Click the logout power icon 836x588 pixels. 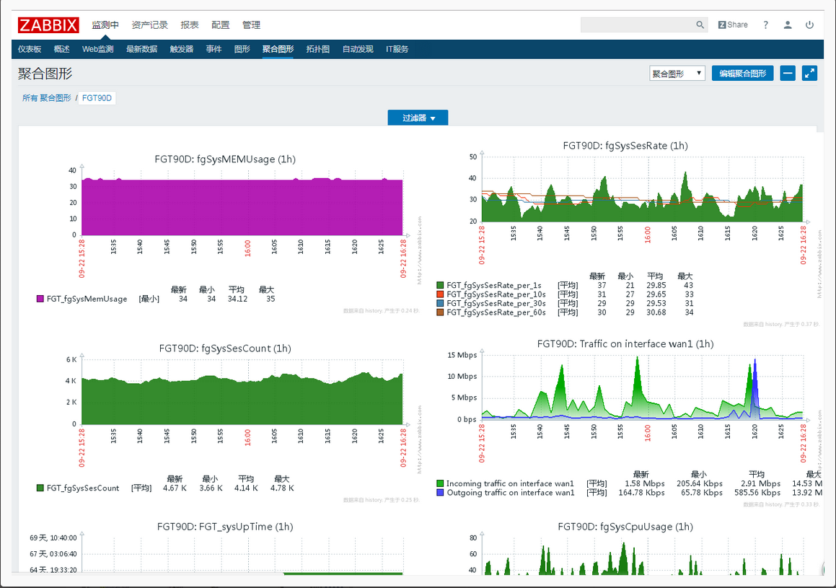tap(809, 25)
